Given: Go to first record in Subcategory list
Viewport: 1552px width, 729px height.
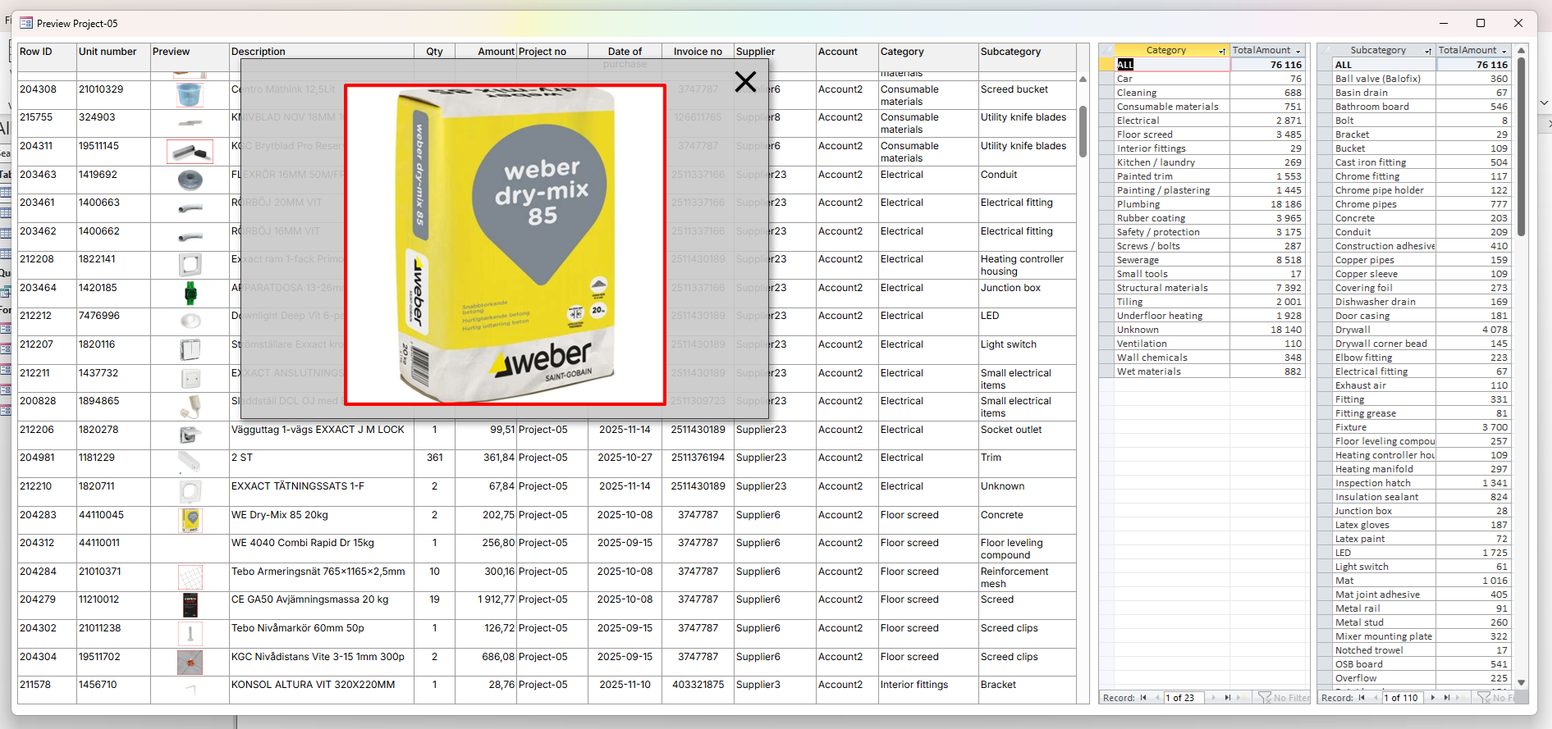Looking at the screenshot, I should pos(1362,698).
